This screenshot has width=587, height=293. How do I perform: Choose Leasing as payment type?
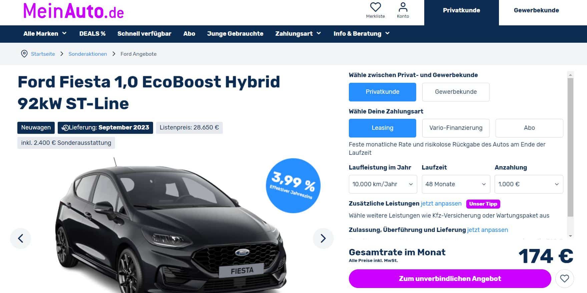click(383, 128)
